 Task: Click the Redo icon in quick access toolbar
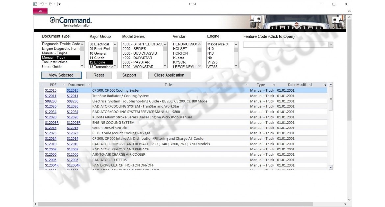point(50,4)
